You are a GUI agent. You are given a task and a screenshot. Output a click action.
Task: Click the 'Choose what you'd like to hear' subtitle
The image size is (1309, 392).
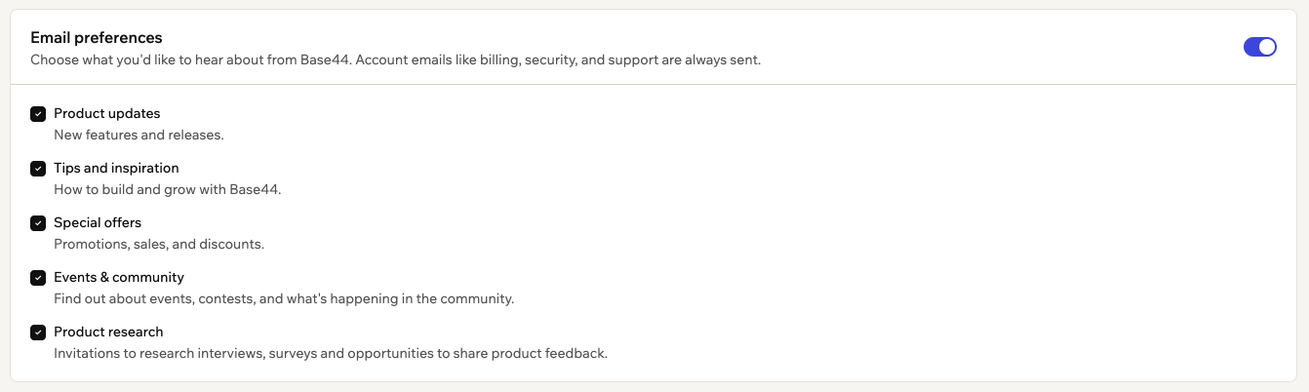190,60
